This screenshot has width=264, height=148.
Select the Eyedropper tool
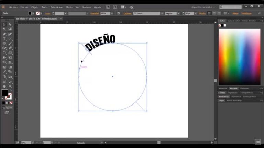pos(4,72)
